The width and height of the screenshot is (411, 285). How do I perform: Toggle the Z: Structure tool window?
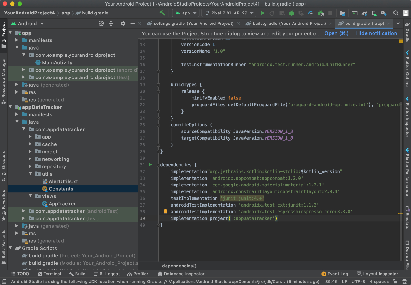(4, 166)
